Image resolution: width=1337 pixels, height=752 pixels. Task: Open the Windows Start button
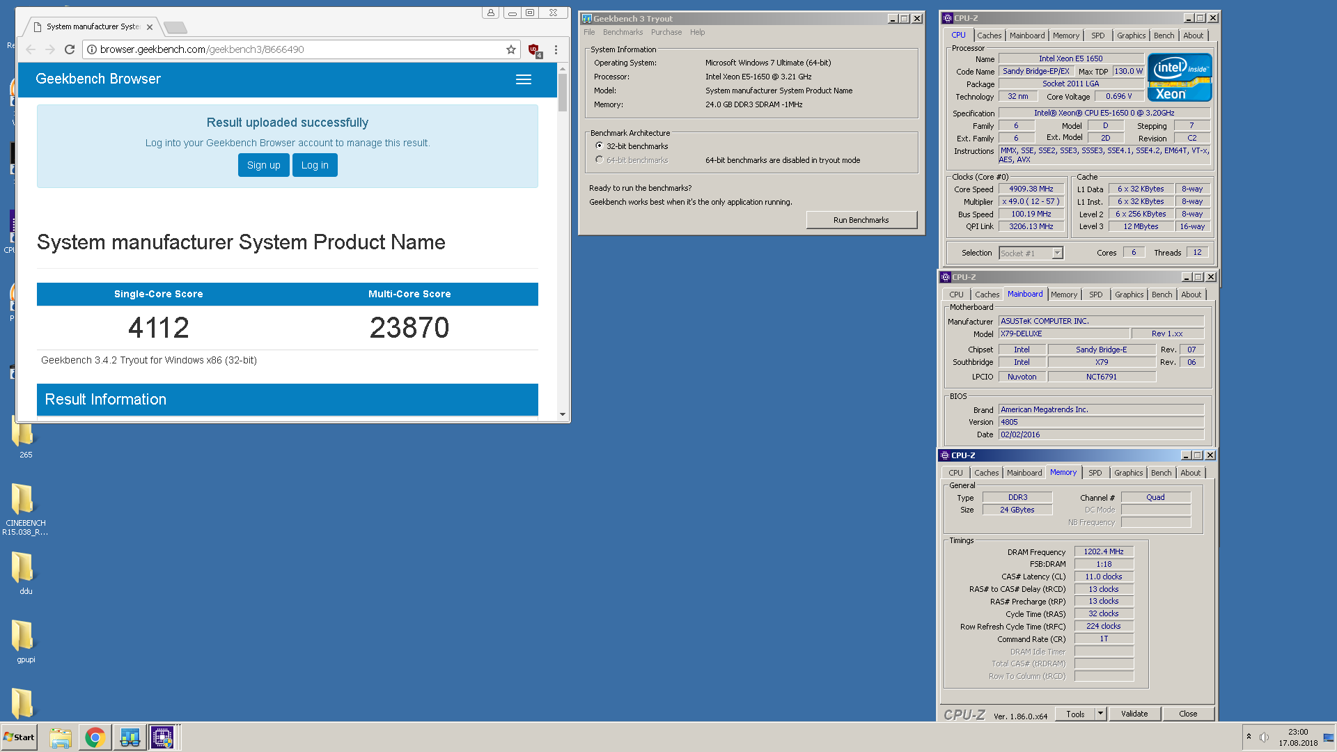coord(19,737)
